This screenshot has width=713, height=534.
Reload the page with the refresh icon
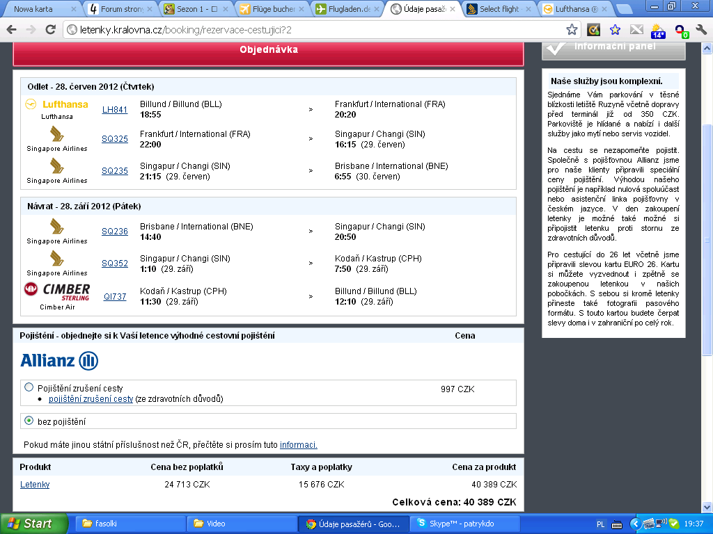(50, 30)
